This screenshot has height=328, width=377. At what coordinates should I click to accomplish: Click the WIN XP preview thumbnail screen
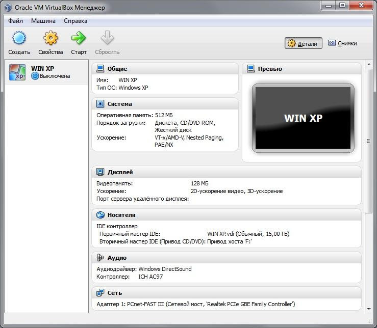[303, 118]
